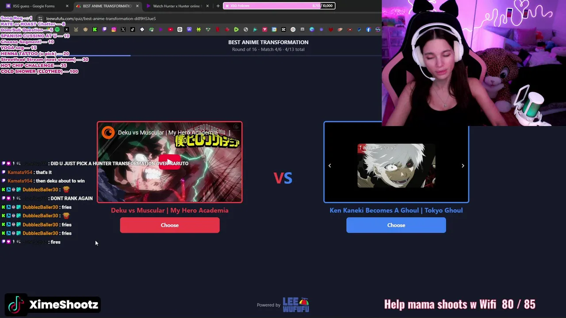566x318 pixels.
Task: Click the quiz progress bar under the header
Action: [191, 56]
